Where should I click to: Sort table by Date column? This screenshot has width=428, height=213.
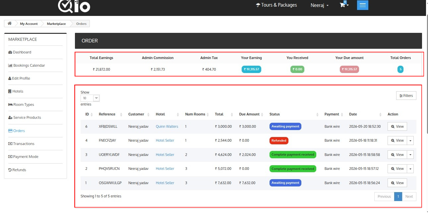[x=366, y=114]
